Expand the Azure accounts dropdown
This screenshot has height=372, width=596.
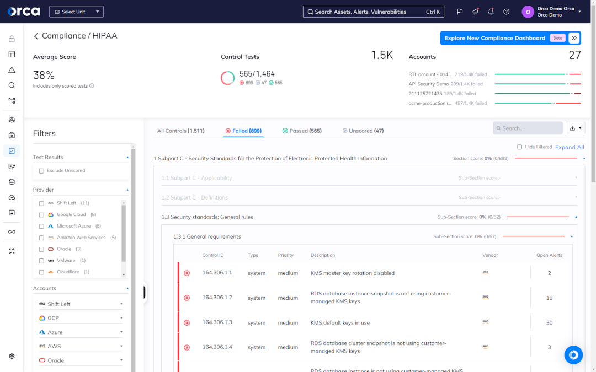click(81, 332)
